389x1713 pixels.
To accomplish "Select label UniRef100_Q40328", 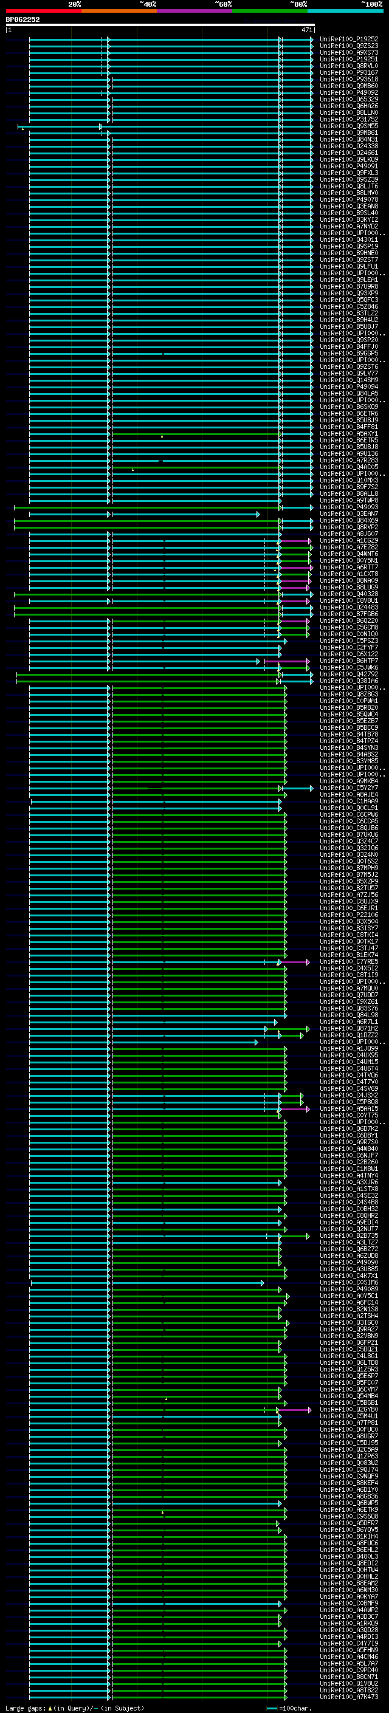I will pos(348,594).
